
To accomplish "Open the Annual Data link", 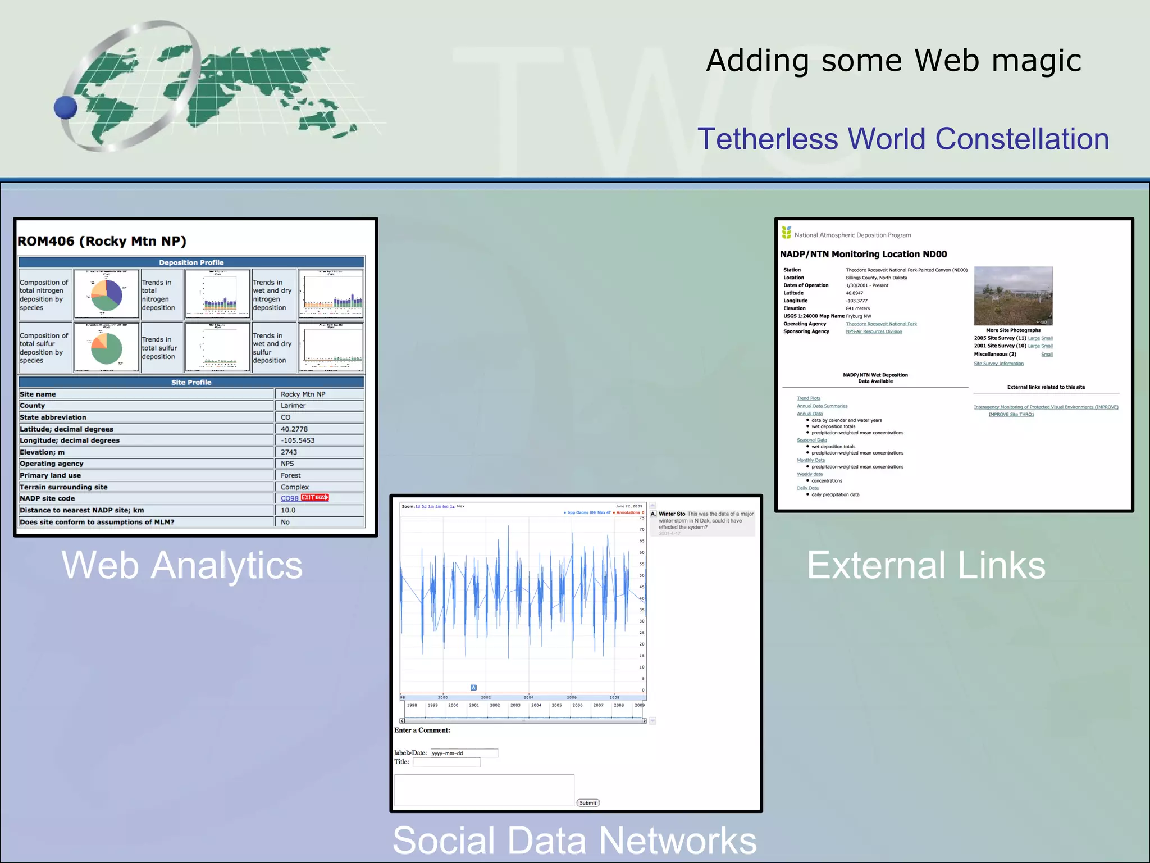I will click(x=810, y=414).
